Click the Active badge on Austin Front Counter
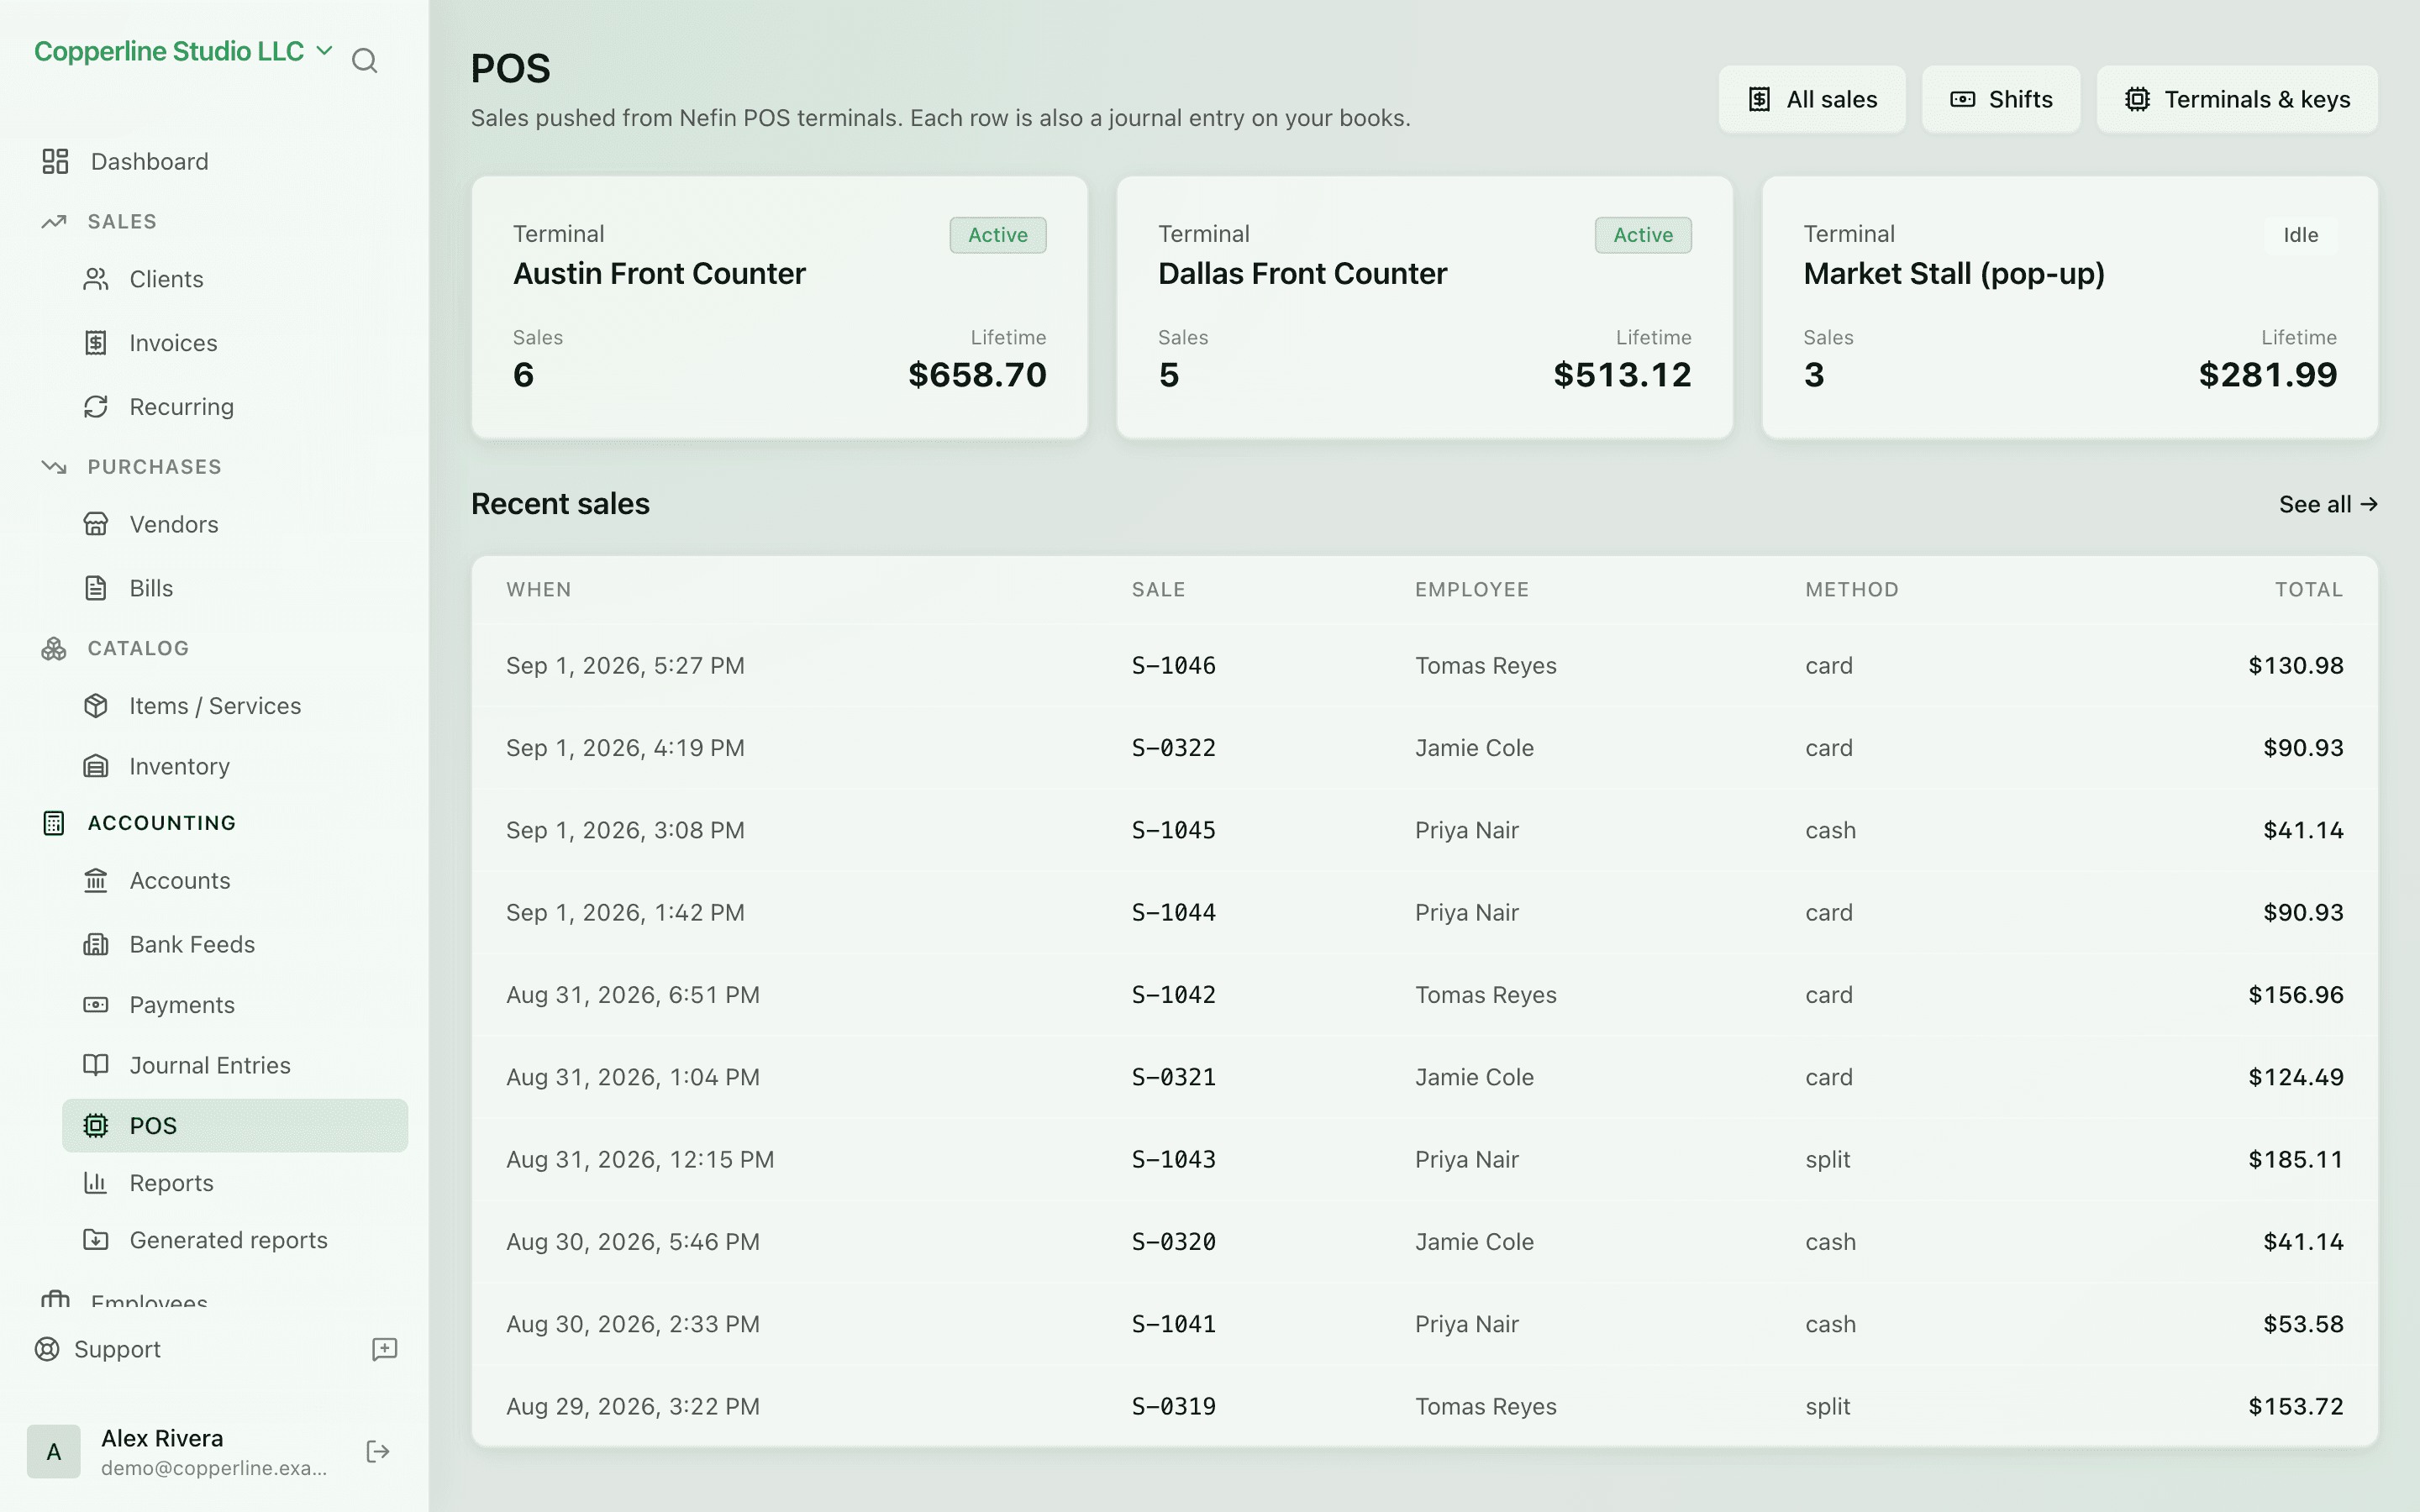 [x=998, y=235]
